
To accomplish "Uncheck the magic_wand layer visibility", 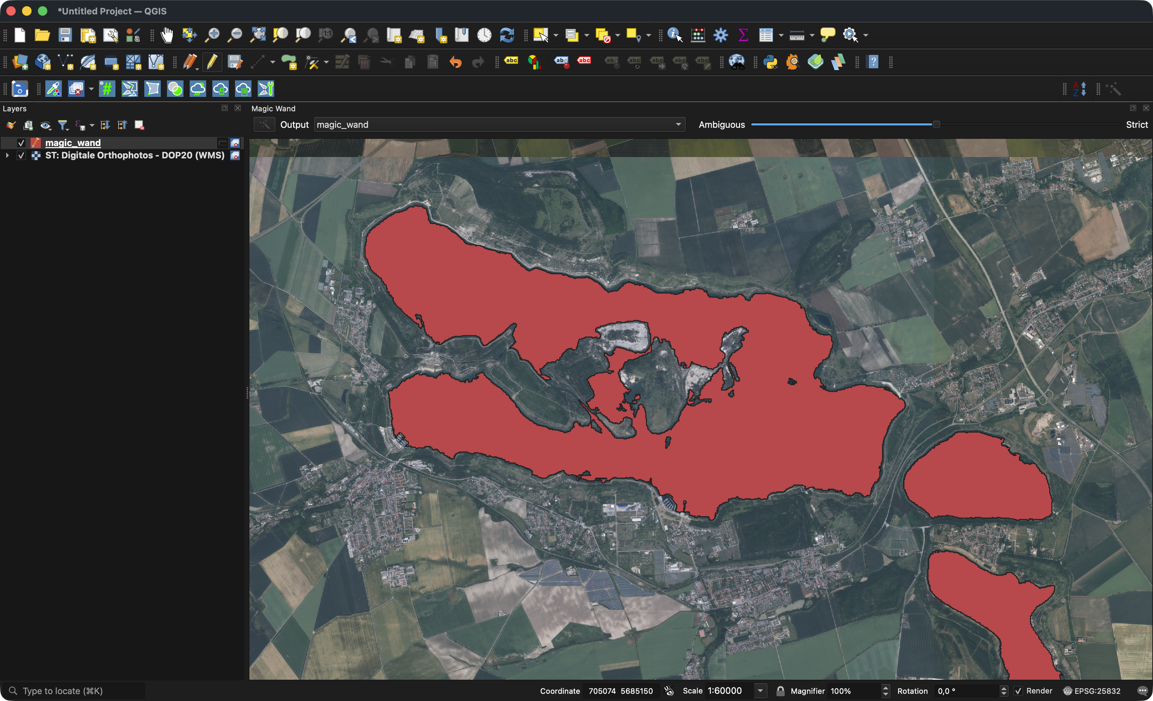I will tap(21, 143).
